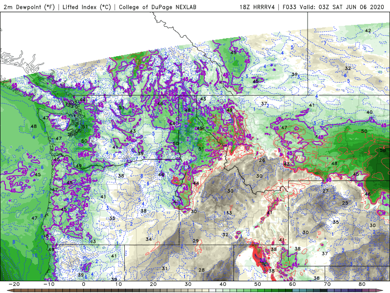Click the 27 dewpoint value on the map

(x=325, y=191)
